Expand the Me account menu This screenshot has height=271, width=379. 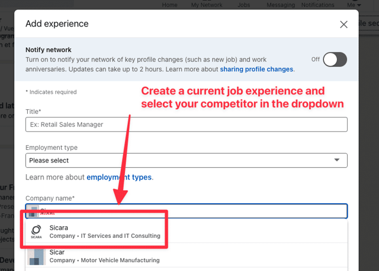pyautogui.click(x=354, y=5)
